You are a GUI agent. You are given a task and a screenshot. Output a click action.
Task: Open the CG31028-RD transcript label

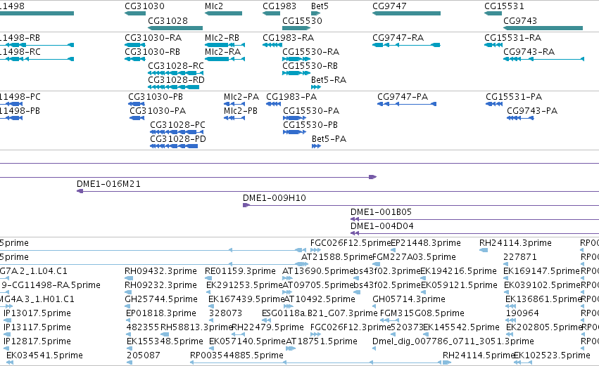click(x=176, y=79)
